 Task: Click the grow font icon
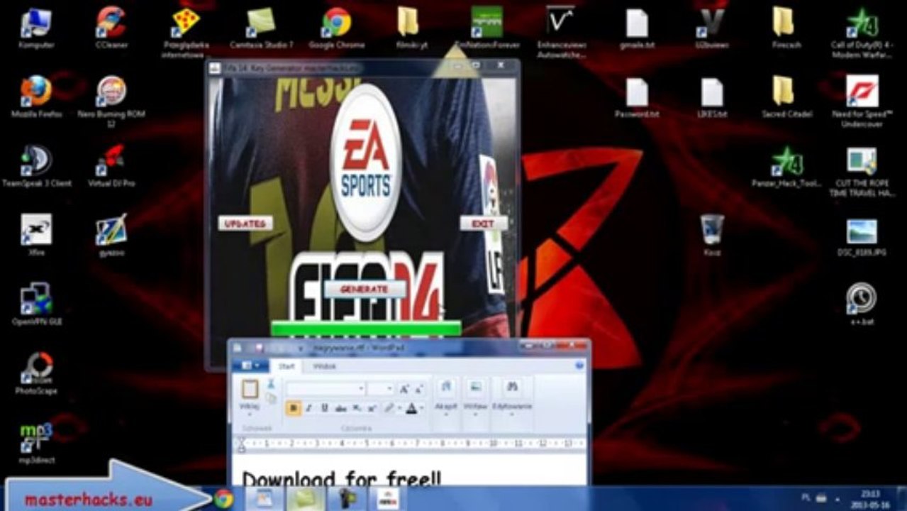pos(404,388)
